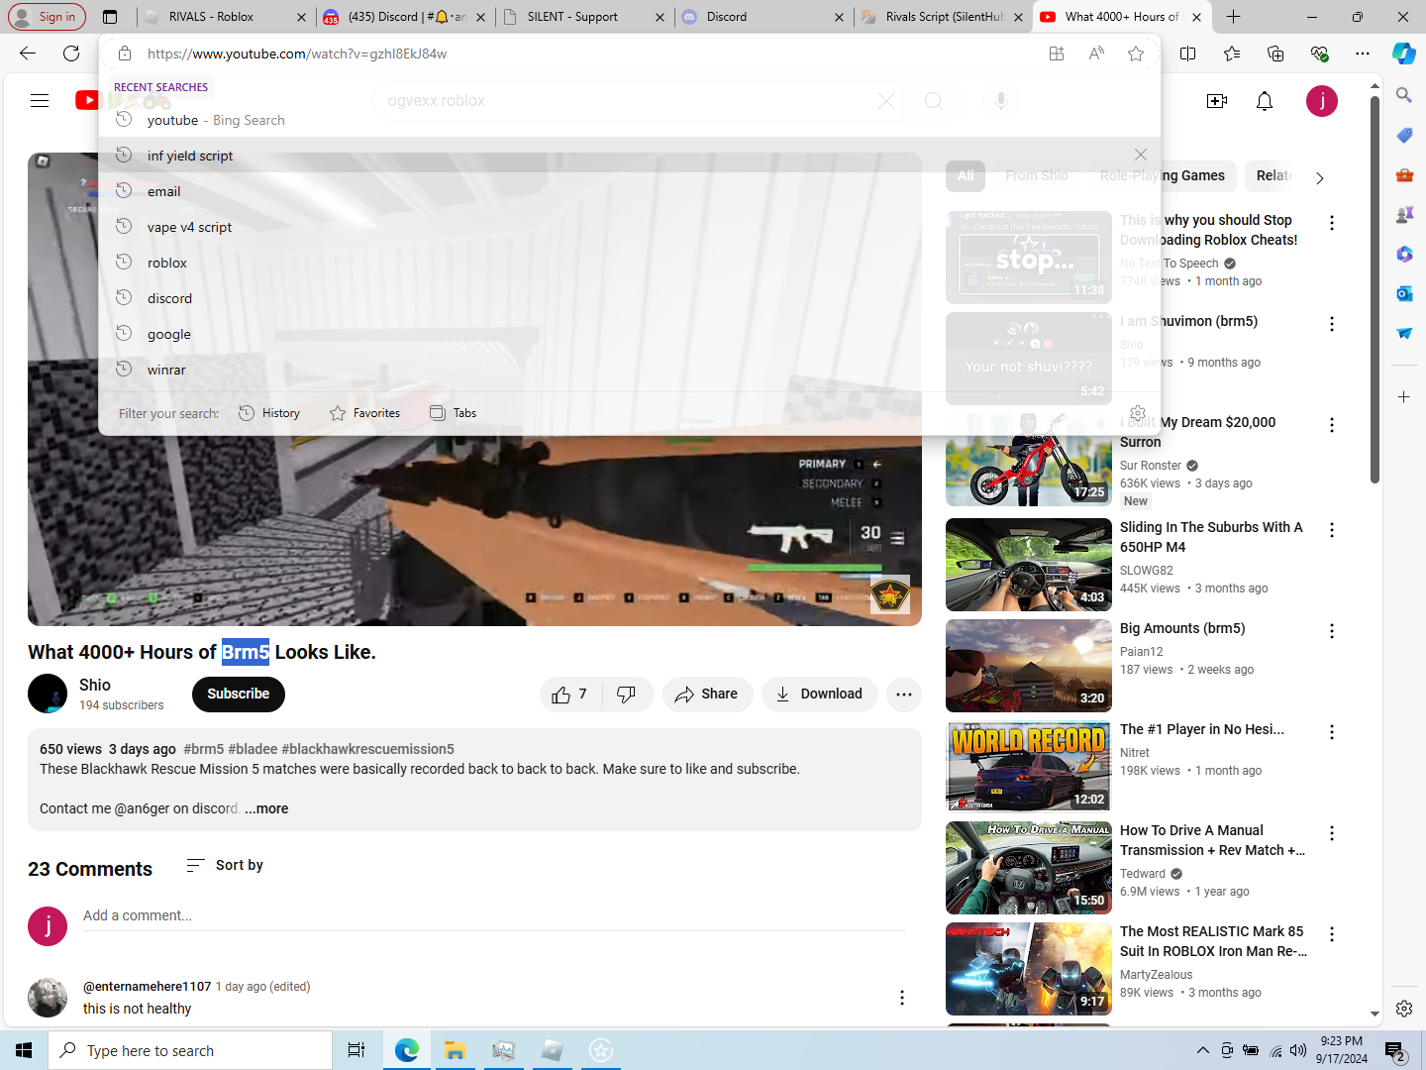Image resolution: width=1426 pixels, height=1070 pixels.
Task: Open sidebar settings gear at the bottom
Action: coord(1404,1009)
